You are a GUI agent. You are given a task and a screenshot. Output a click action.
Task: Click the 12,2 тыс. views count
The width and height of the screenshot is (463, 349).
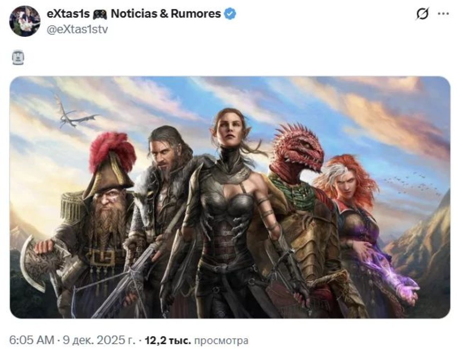(x=168, y=341)
